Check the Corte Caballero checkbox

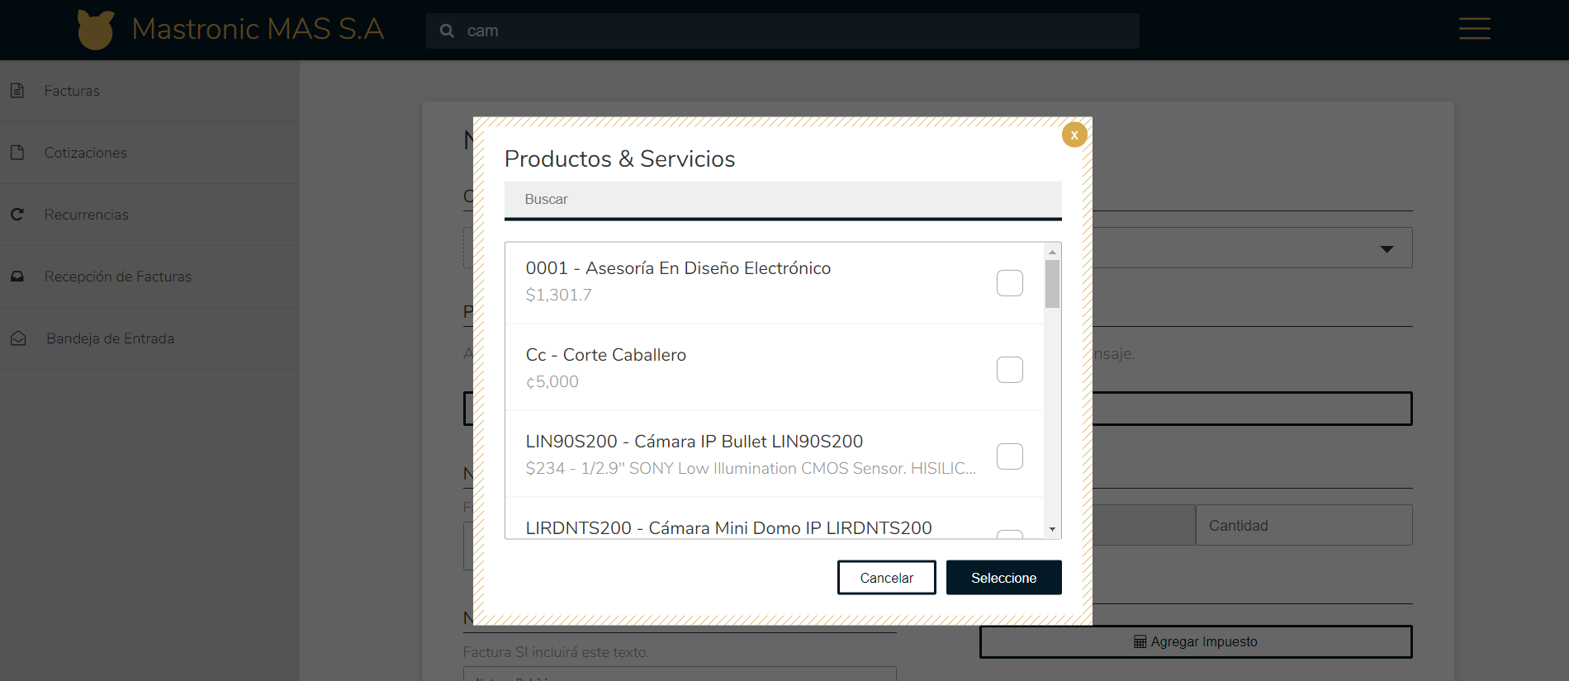[x=1009, y=370]
